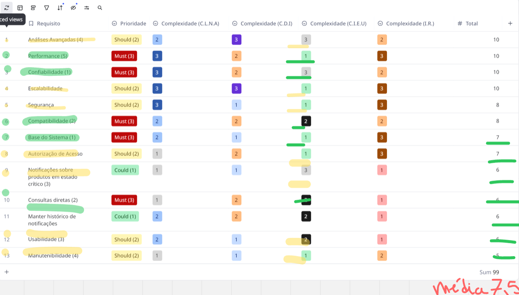Open the filter funnel icon

47,7
